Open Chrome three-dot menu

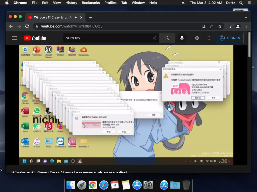click(246, 26)
